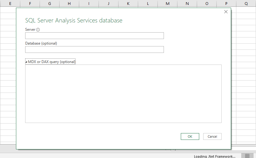The height and width of the screenshot is (158, 256).
Task: Select column F header in Excel
Action: (30, 3)
